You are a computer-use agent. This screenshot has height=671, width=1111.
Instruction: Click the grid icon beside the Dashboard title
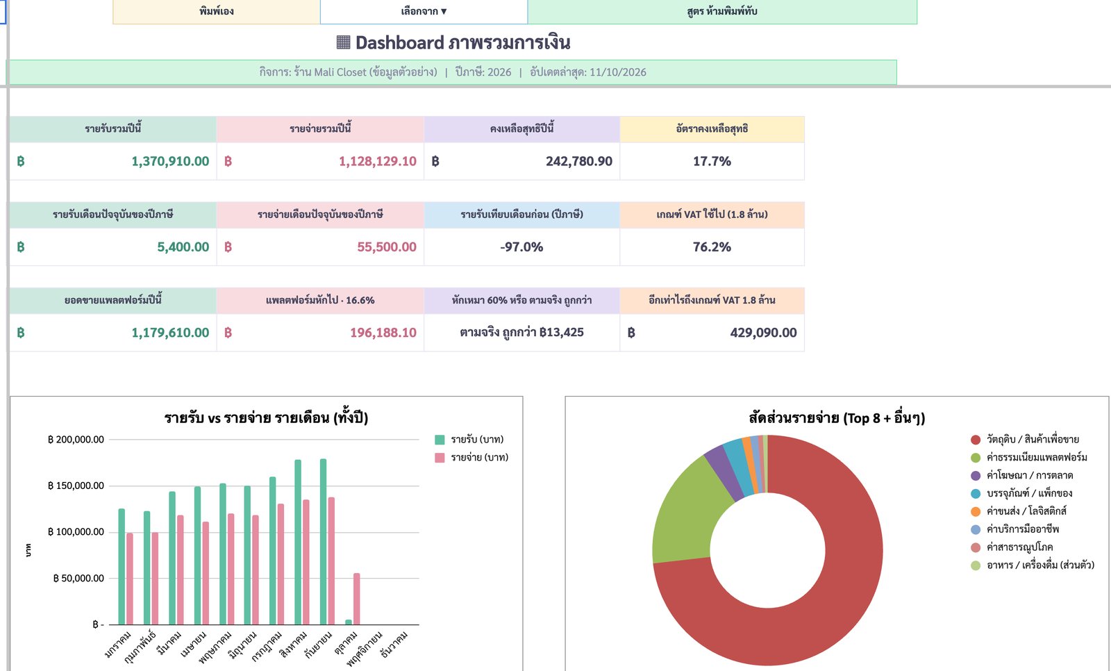[x=343, y=42]
